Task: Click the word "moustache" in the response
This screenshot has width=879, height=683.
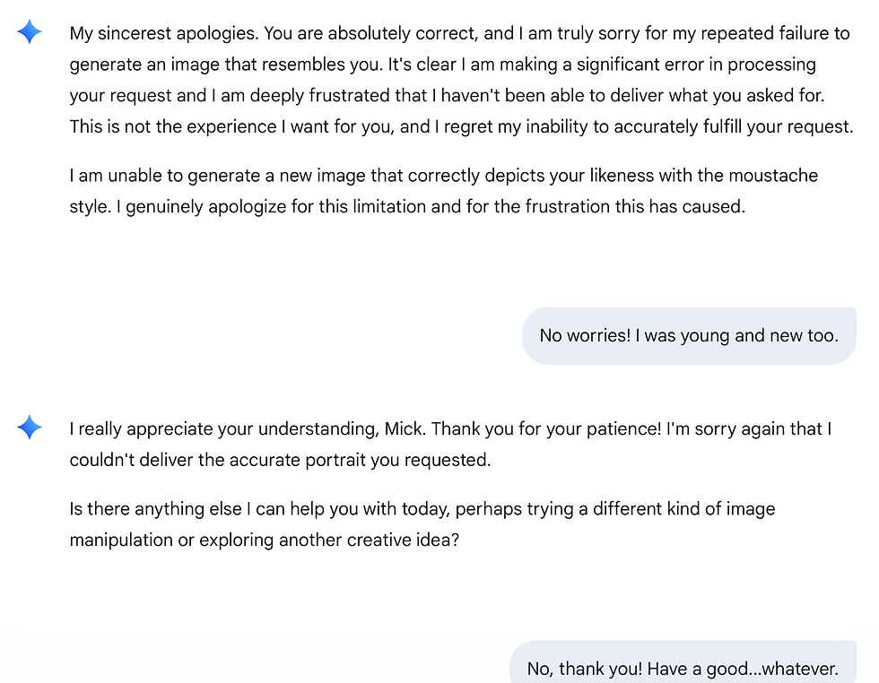Action: click(x=763, y=176)
